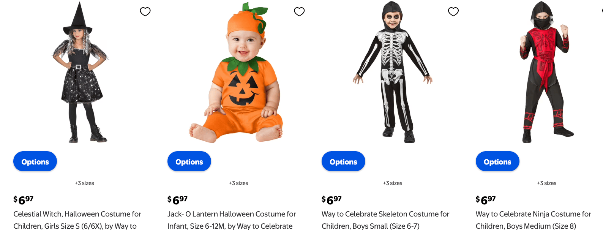Viewport: 603px width, 234px height.
Task: Favorite the Jack-O Lantern costume heart icon
Action: [x=299, y=12]
